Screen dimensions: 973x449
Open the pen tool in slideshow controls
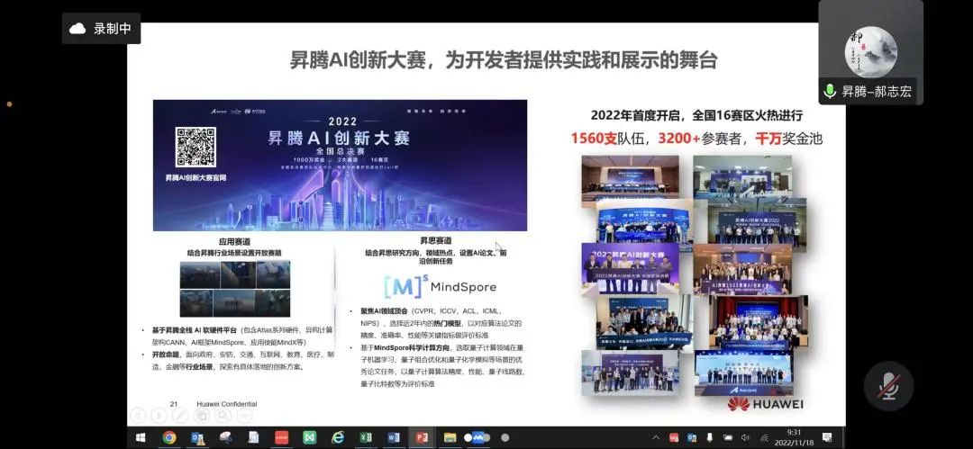pyautogui.click(x=179, y=416)
